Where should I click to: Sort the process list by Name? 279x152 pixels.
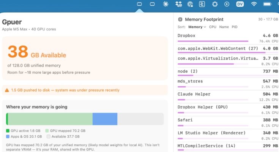click(224, 27)
